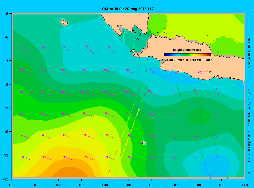The width and height of the screenshot is (254, 188).
Task: Click the color bar tick values row
Action: (187, 60)
